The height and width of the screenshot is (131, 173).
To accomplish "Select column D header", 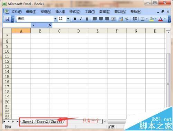I will (79, 31).
